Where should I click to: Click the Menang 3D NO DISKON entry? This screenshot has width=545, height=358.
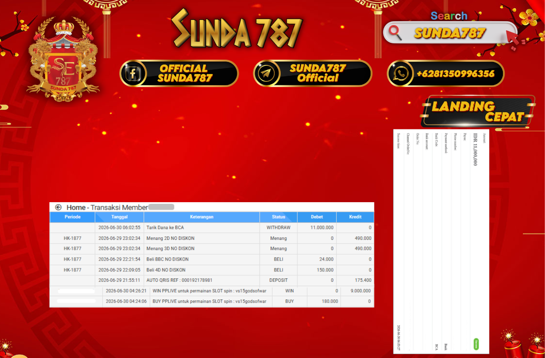(171, 248)
